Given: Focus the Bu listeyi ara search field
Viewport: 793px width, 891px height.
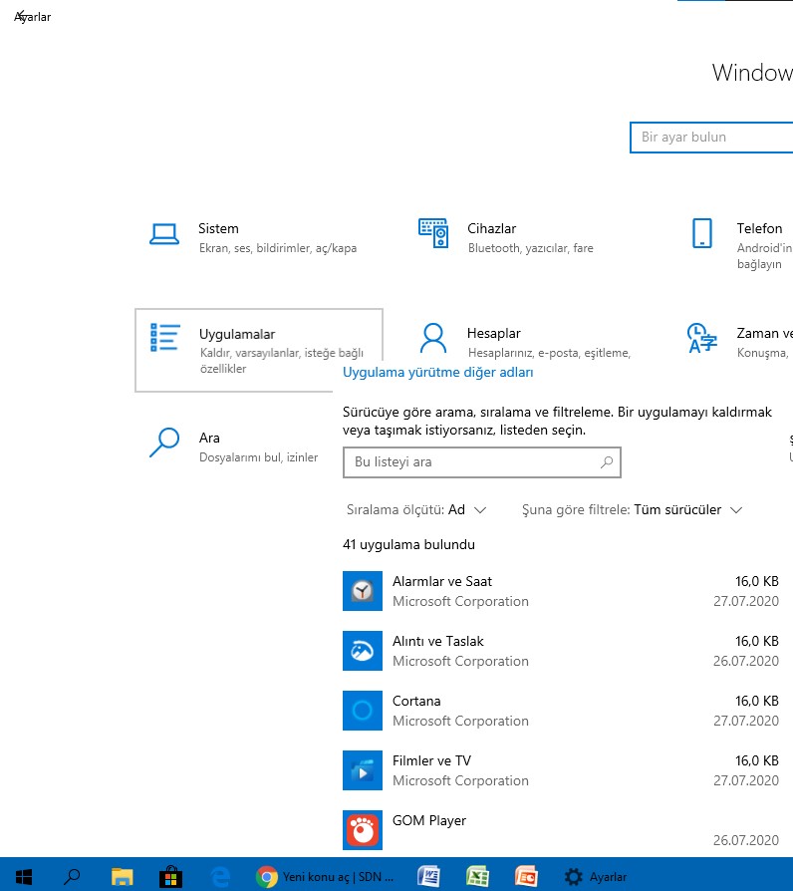Looking at the screenshot, I should coord(482,462).
